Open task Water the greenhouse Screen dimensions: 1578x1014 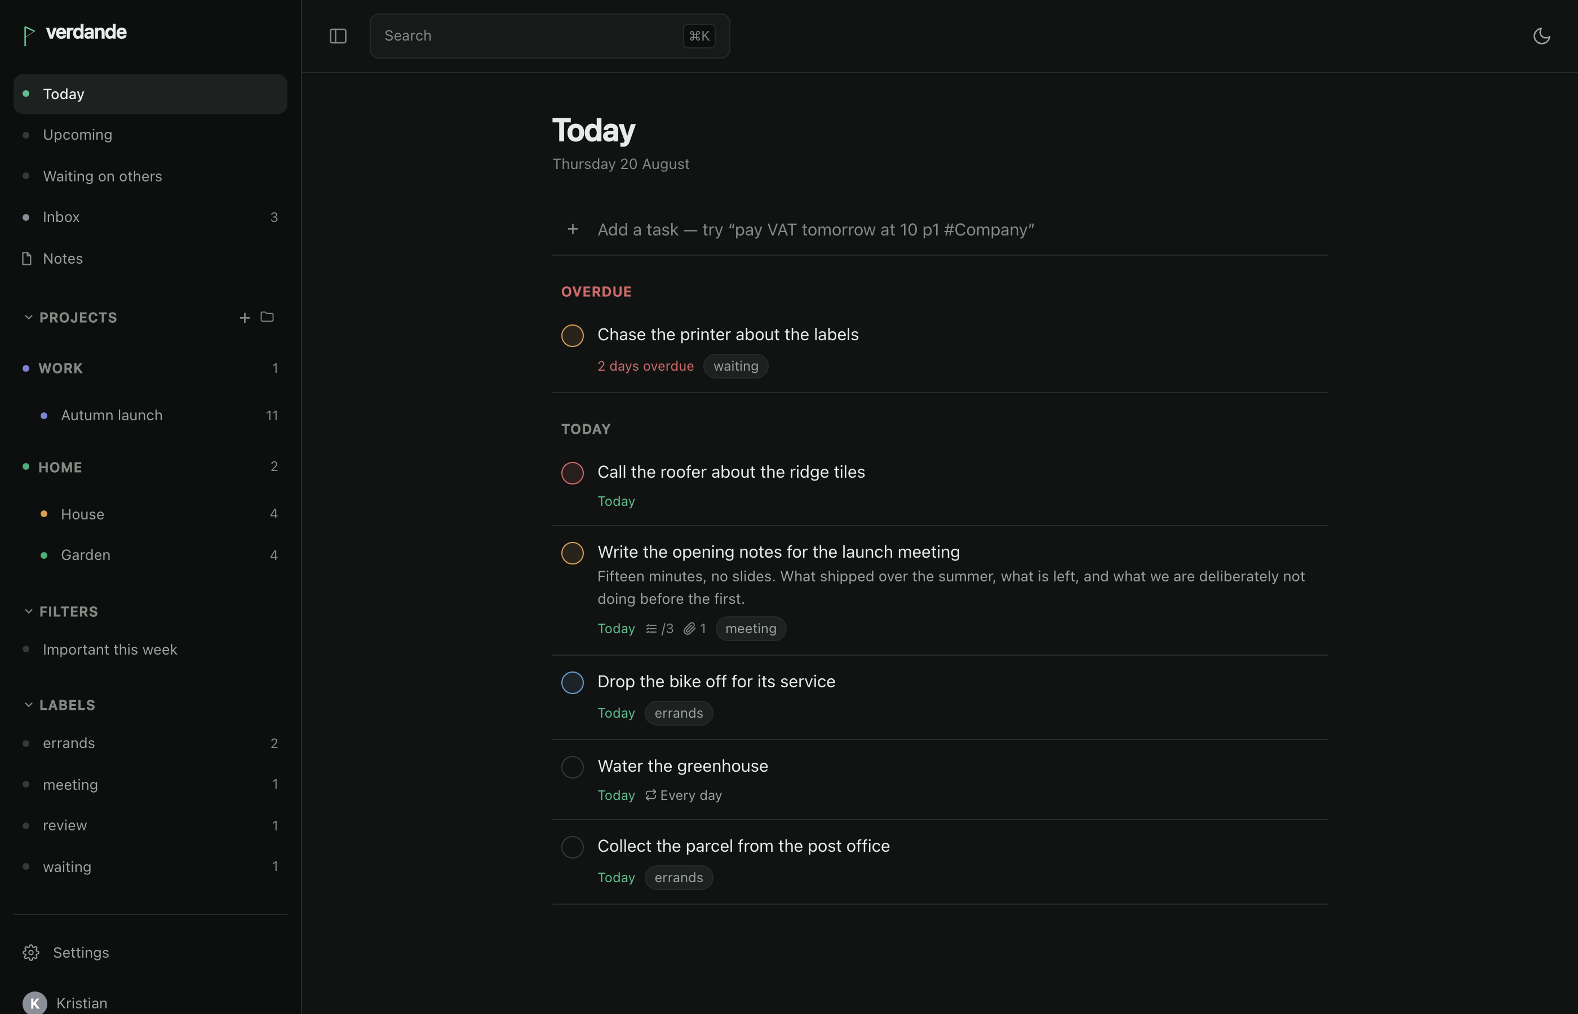pos(682,766)
